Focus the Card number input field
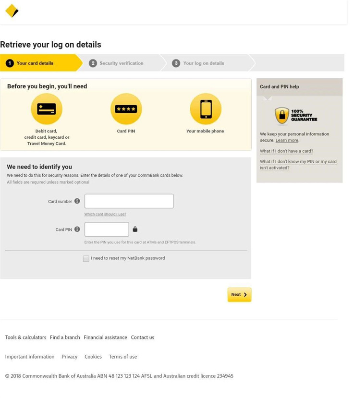The height and width of the screenshot is (398, 354). [x=129, y=201]
